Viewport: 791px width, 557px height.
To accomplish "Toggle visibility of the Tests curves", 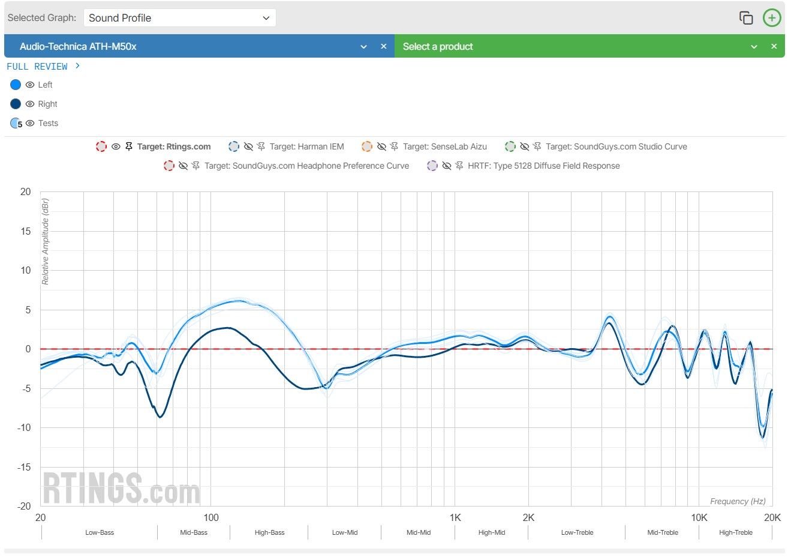I will tap(30, 123).
